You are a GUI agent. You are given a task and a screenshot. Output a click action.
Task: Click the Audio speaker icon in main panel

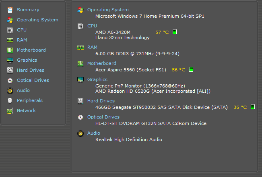point(80,133)
